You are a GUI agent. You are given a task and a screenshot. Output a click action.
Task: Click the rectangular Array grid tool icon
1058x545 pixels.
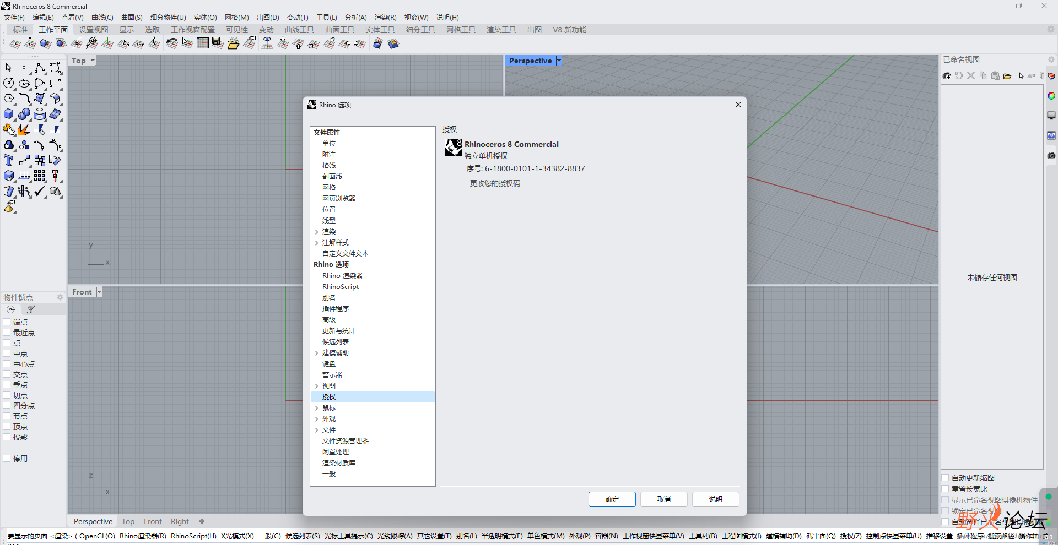[39, 176]
